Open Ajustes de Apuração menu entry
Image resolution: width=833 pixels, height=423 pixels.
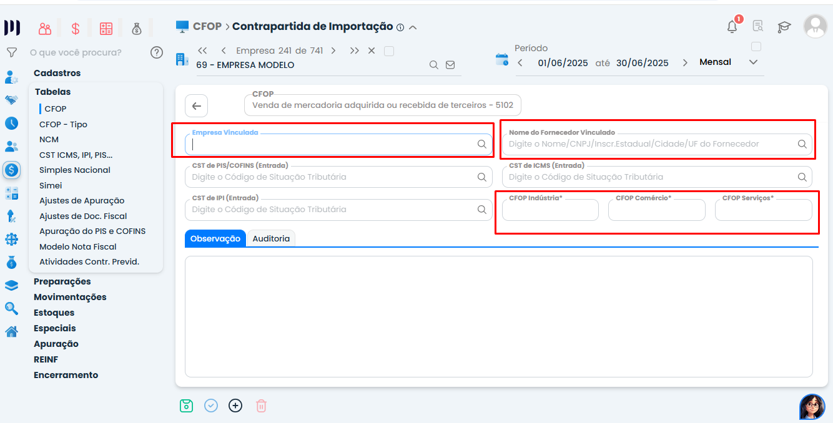click(x=82, y=200)
